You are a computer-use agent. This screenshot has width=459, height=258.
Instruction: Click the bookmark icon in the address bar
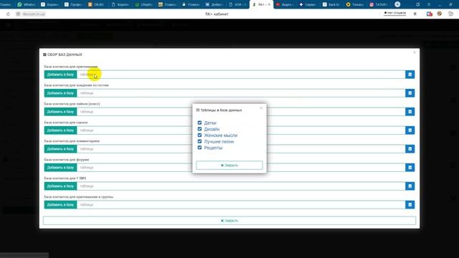click(x=415, y=14)
